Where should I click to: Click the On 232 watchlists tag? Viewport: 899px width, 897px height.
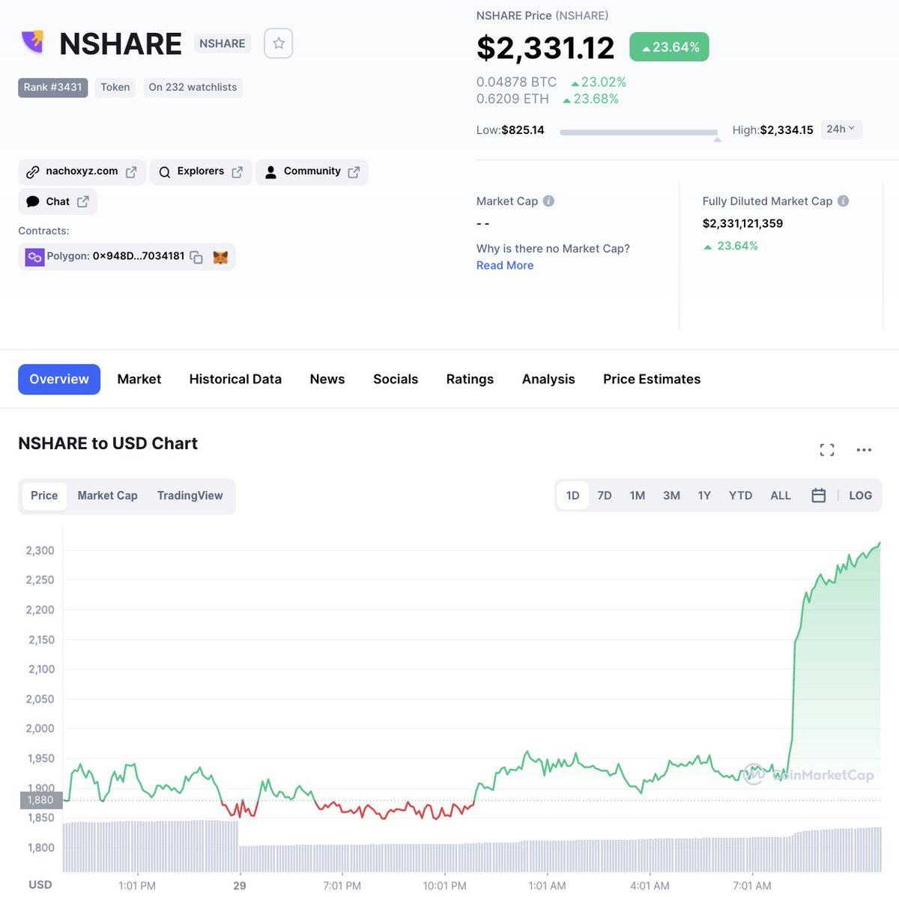(x=193, y=88)
